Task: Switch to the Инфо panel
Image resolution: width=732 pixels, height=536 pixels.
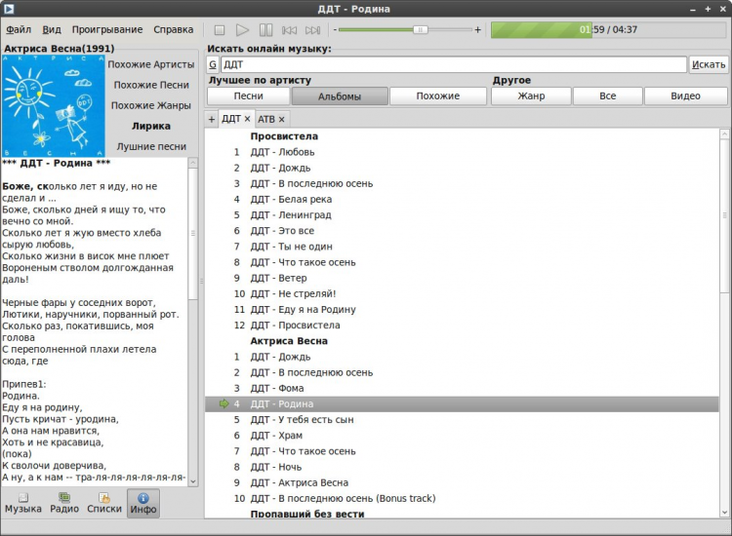Action: click(143, 504)
